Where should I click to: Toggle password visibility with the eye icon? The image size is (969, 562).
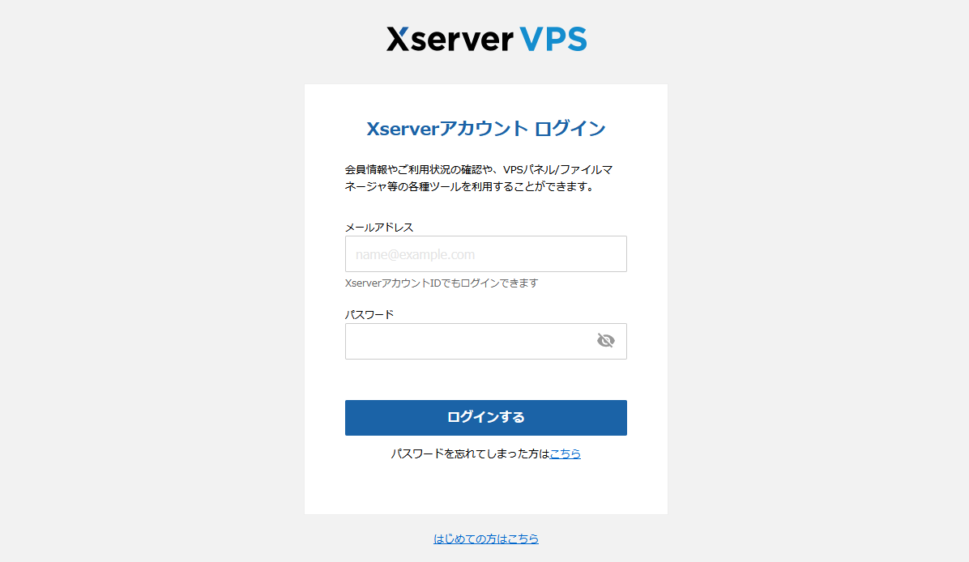606,340
